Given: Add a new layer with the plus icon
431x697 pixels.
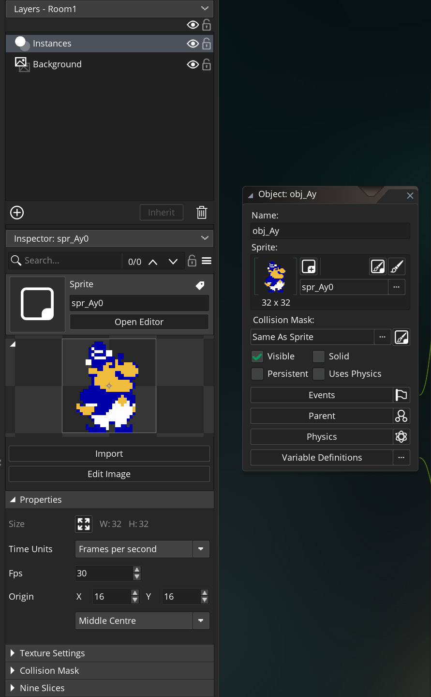Looking at the screenshot, I should coord(17,213).
